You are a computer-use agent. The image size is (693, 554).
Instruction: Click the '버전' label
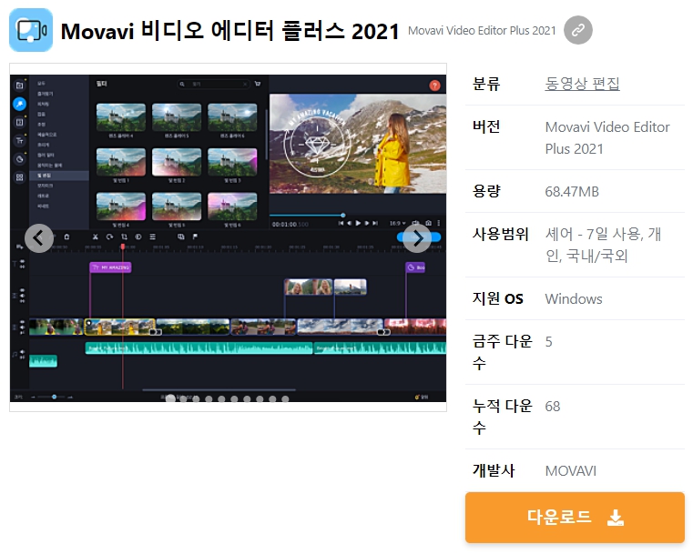click(486, 126)
